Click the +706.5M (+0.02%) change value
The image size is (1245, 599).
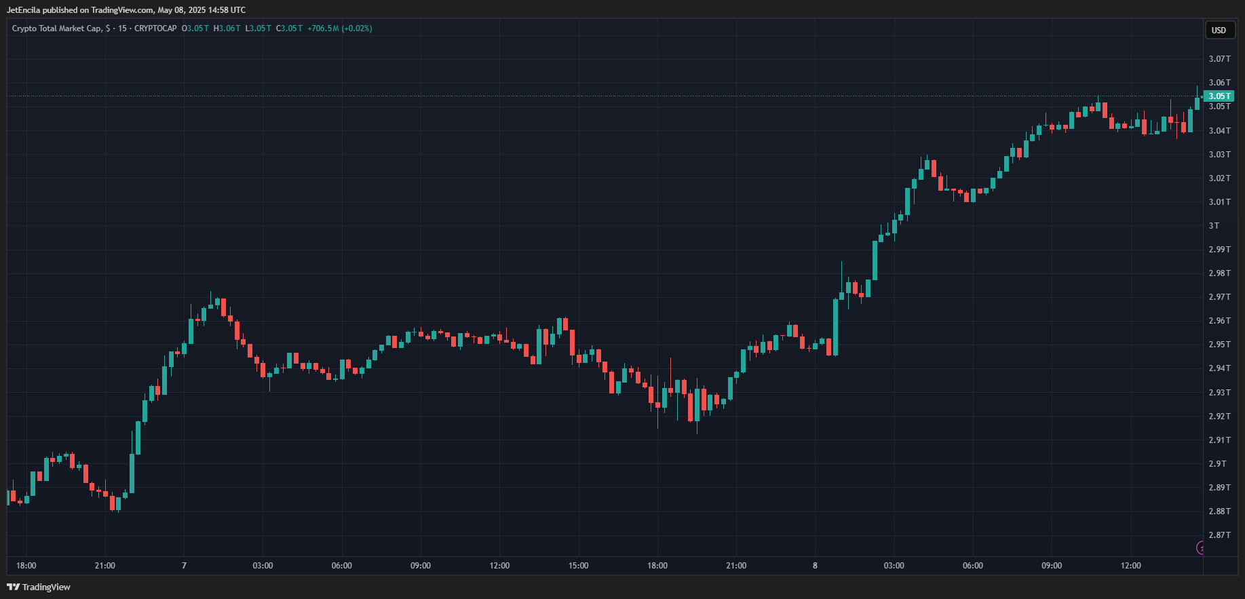(x=340, y=28)
